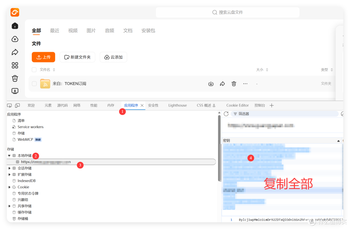
Task: Open the cloud upload sidebar icon
Action: [x=15, y=39]
